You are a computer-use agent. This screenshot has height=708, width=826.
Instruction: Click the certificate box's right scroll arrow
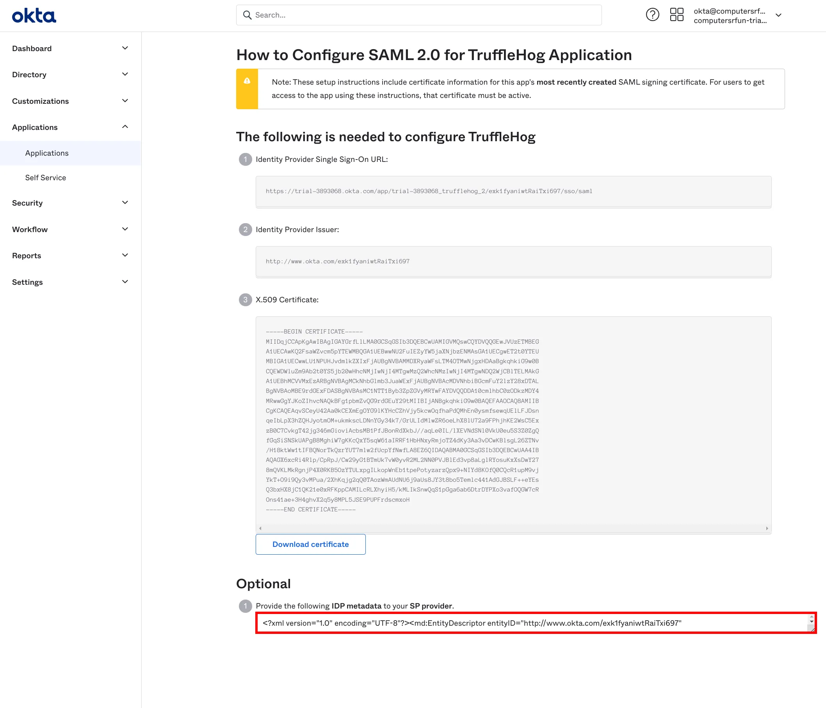(x=767, y=528)
